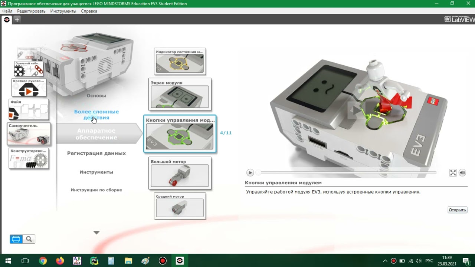Select Кнопки управления модулем card
The image size is (475, 267).
[x=180, y=134]
